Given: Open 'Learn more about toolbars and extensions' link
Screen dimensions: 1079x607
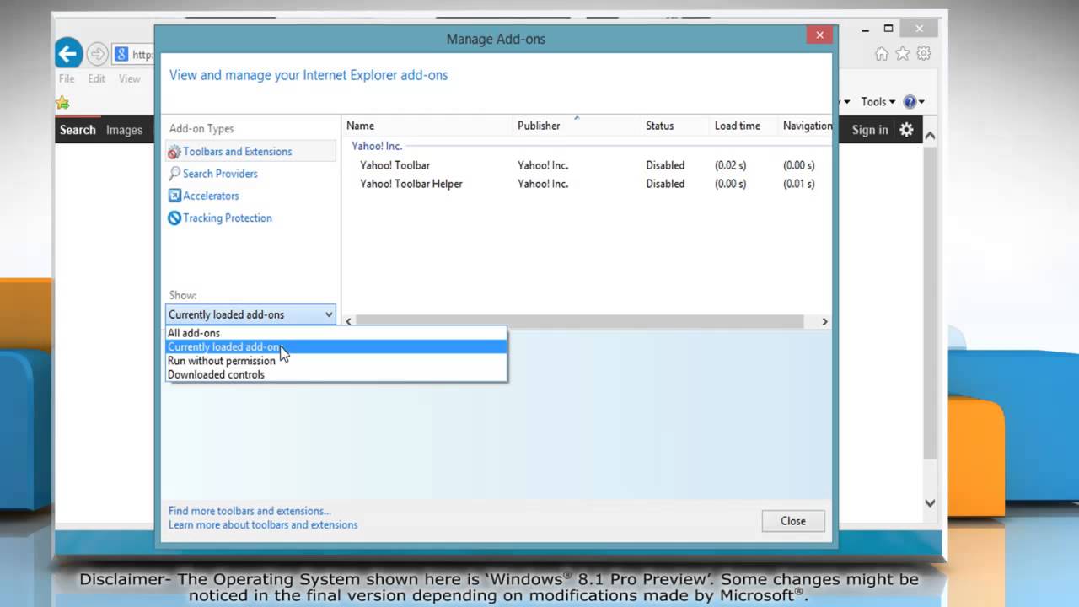Looking at the screenshot, I should pos(263,525).
